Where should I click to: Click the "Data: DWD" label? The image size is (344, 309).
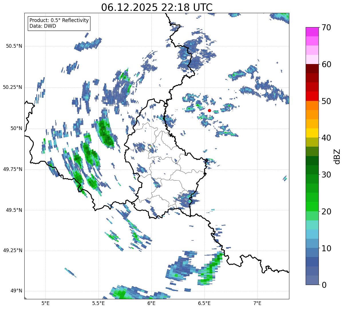[x=43, y=26]
